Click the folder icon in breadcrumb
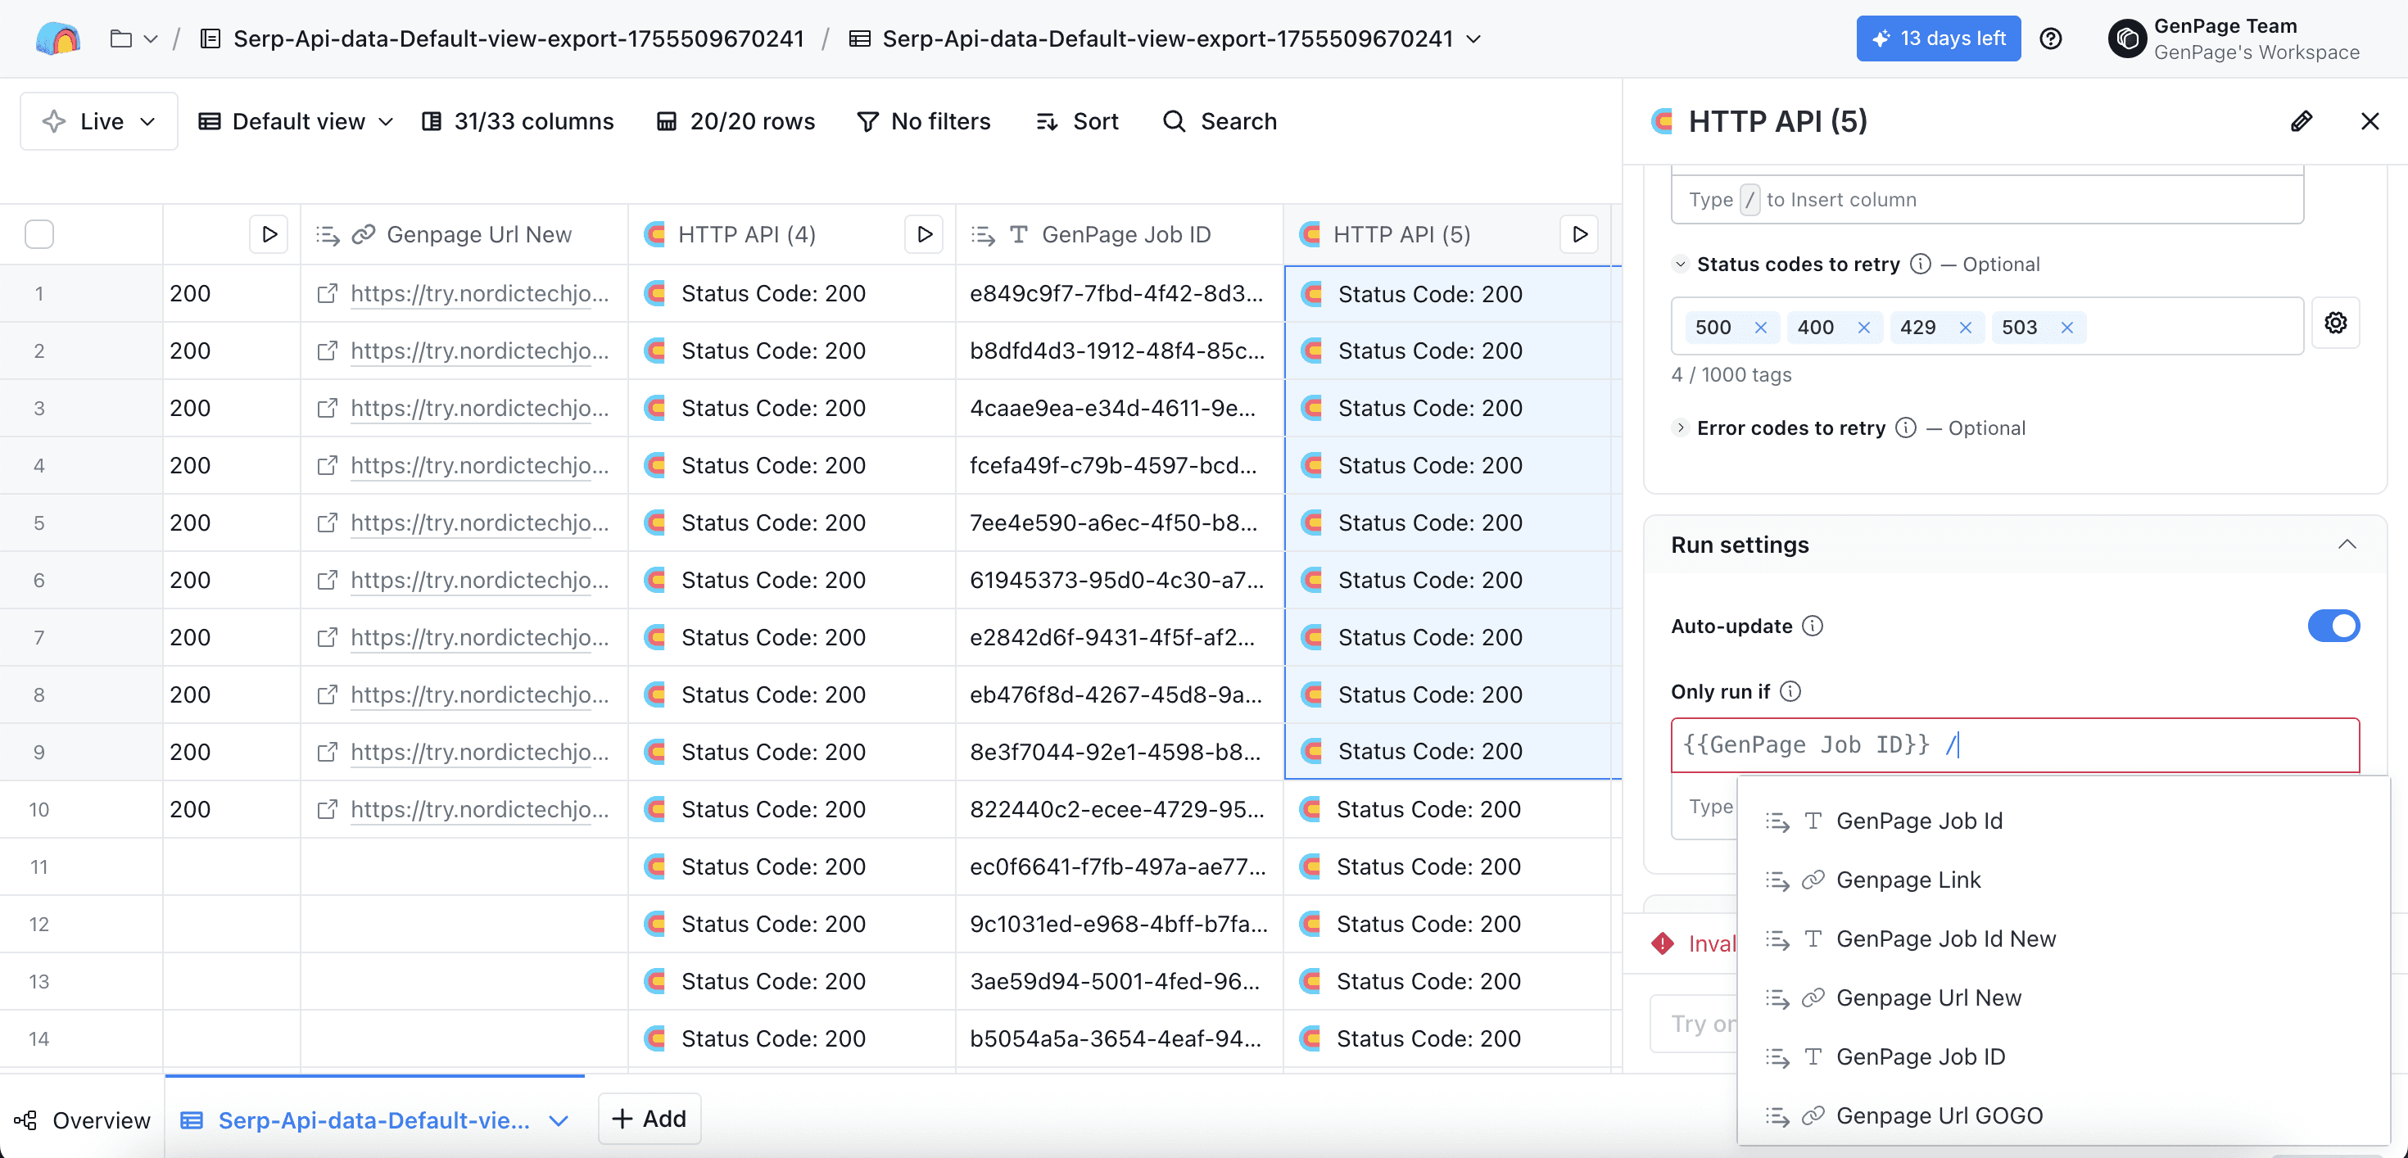The height and width of the screenshot is (1158, 2408). tap(120, 38)
